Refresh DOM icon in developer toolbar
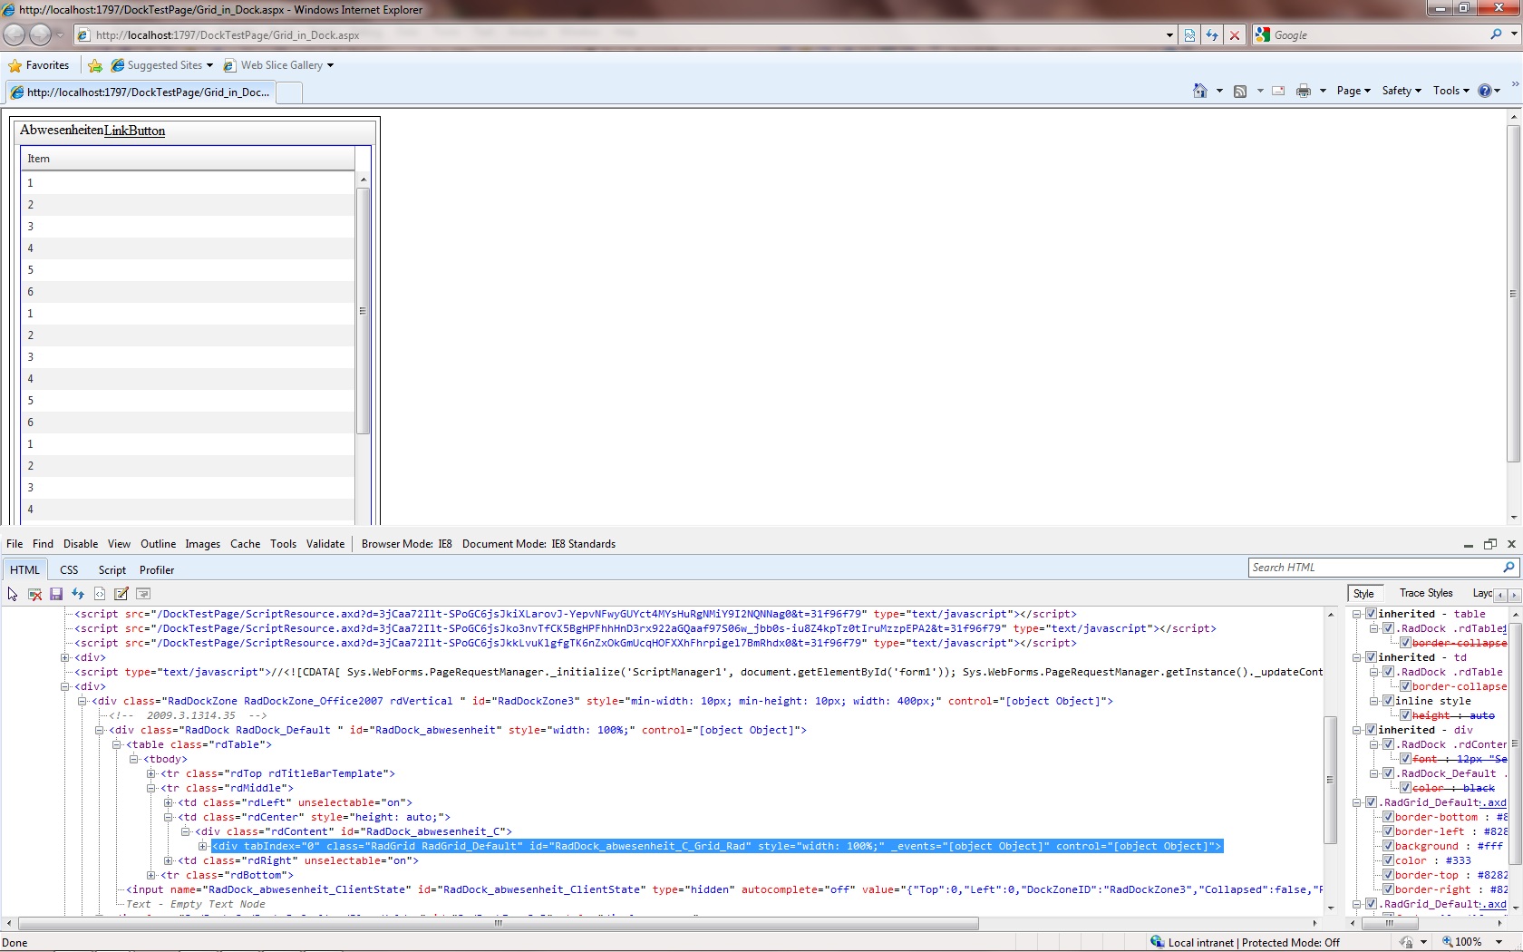This screenshot has height=952, width=1523. tap(78, 594)
